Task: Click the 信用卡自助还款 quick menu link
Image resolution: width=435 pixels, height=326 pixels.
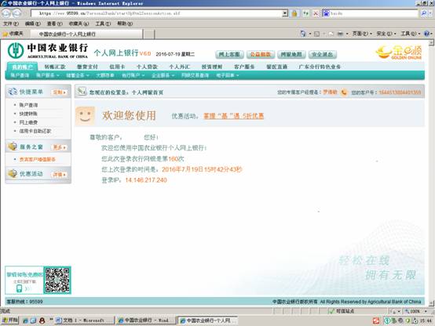Action: 35,131
